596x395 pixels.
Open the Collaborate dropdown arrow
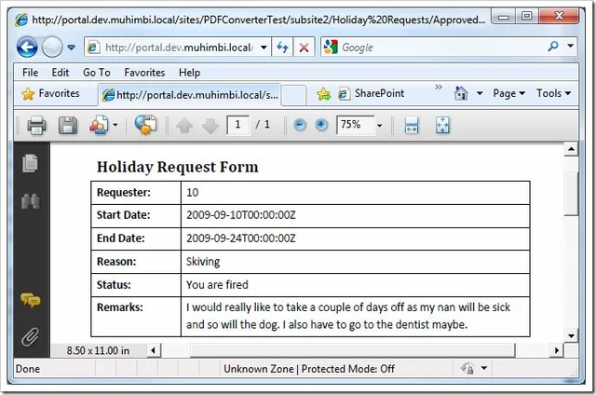pos(115,125)
